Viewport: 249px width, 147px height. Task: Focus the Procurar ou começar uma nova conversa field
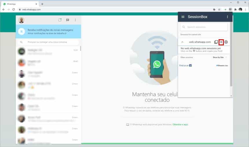tap(48, 42)
